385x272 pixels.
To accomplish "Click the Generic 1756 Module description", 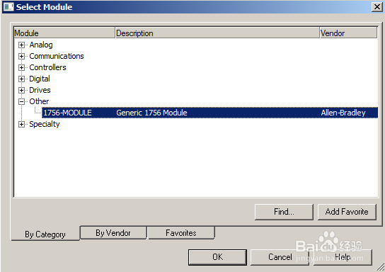I will pos(151,113).
